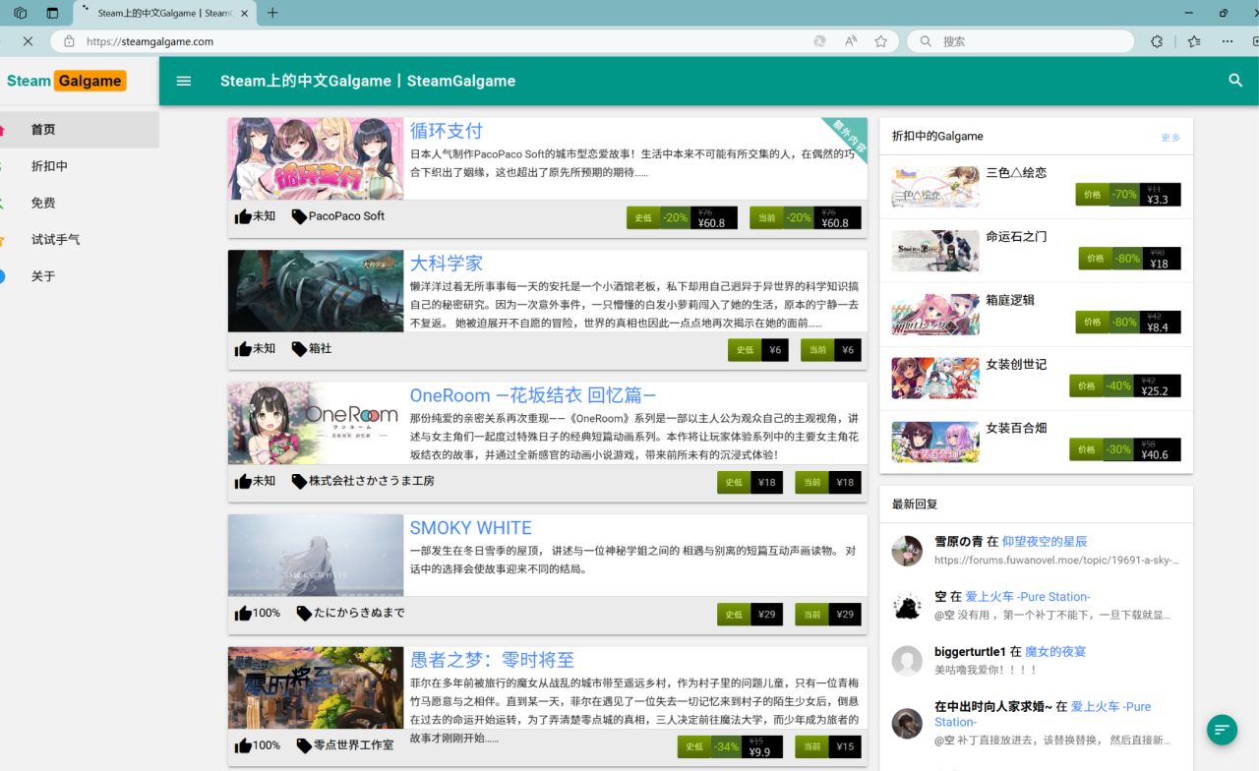The height and width of the screenshot is (771, 1259).
Task: Click 更多 in the discounted Galgame panel
Action: click(x=1170, y=138)
